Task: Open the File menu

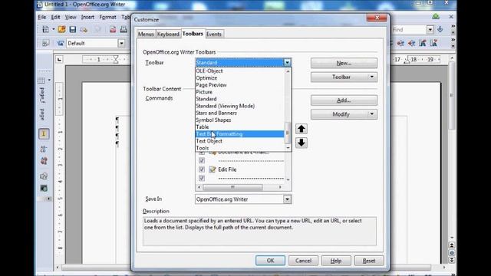Action: [42, 17]
